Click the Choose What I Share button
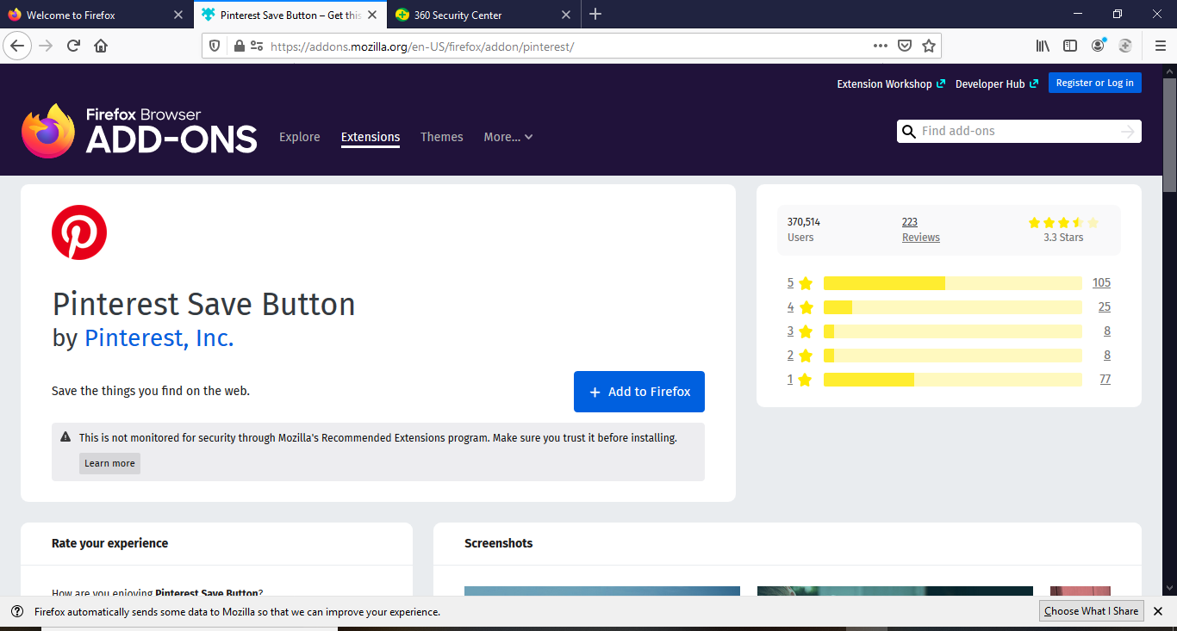1177x631 pixels. (1091, 611)
